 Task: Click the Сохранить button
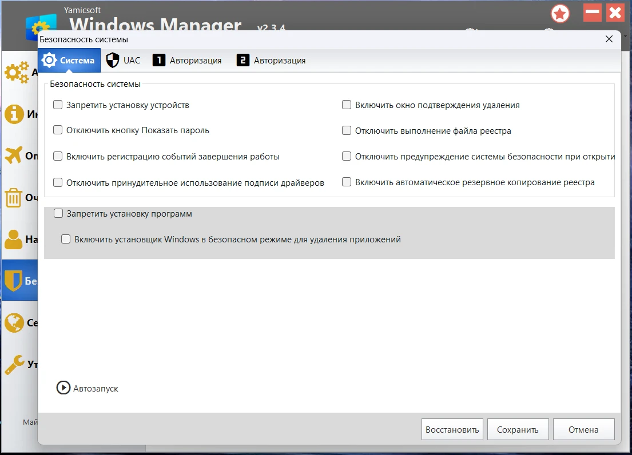[x=517, y=430]
